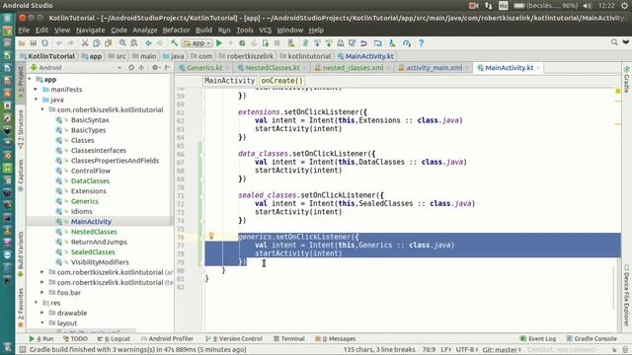Click the Help question mark icon
Image resolution: width=632 pixels, height=355 pixels.
click(x=421, y=43)
